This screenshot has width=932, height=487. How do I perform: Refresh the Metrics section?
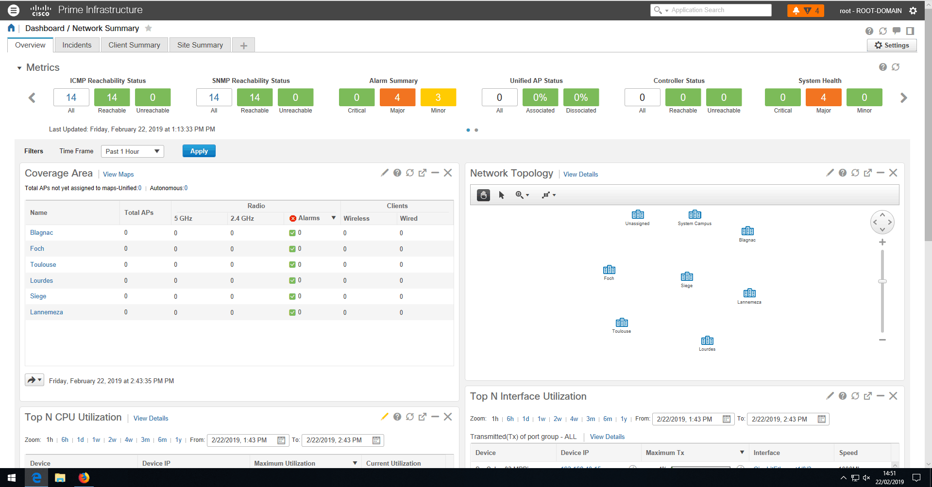coord(896,67)
